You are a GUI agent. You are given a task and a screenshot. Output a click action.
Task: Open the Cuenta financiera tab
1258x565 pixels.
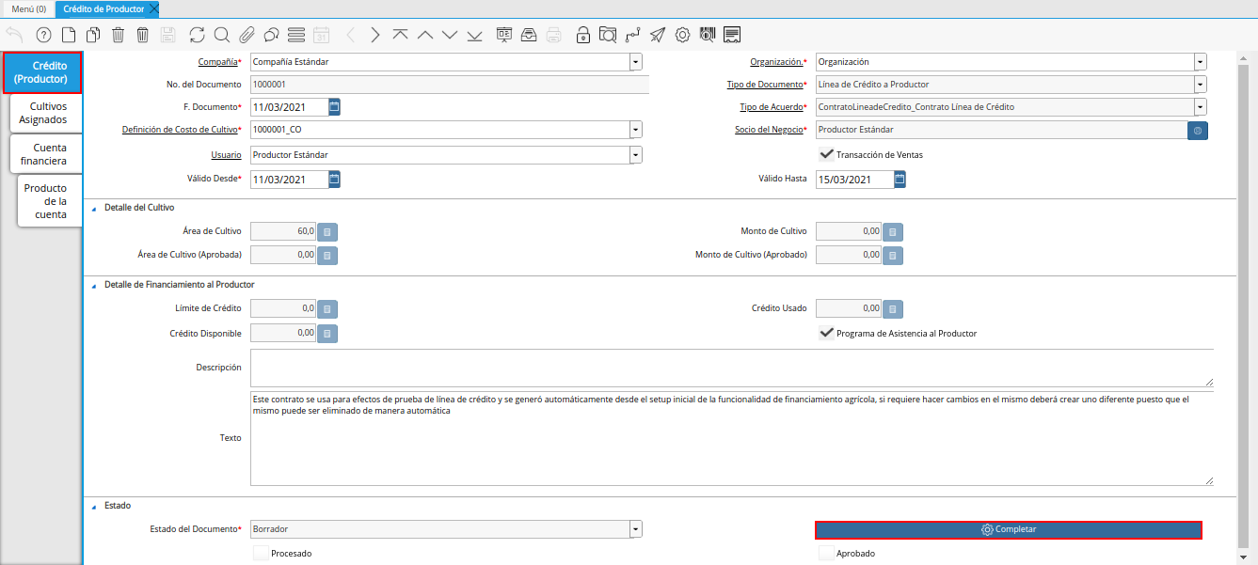(x=43, y=154)
